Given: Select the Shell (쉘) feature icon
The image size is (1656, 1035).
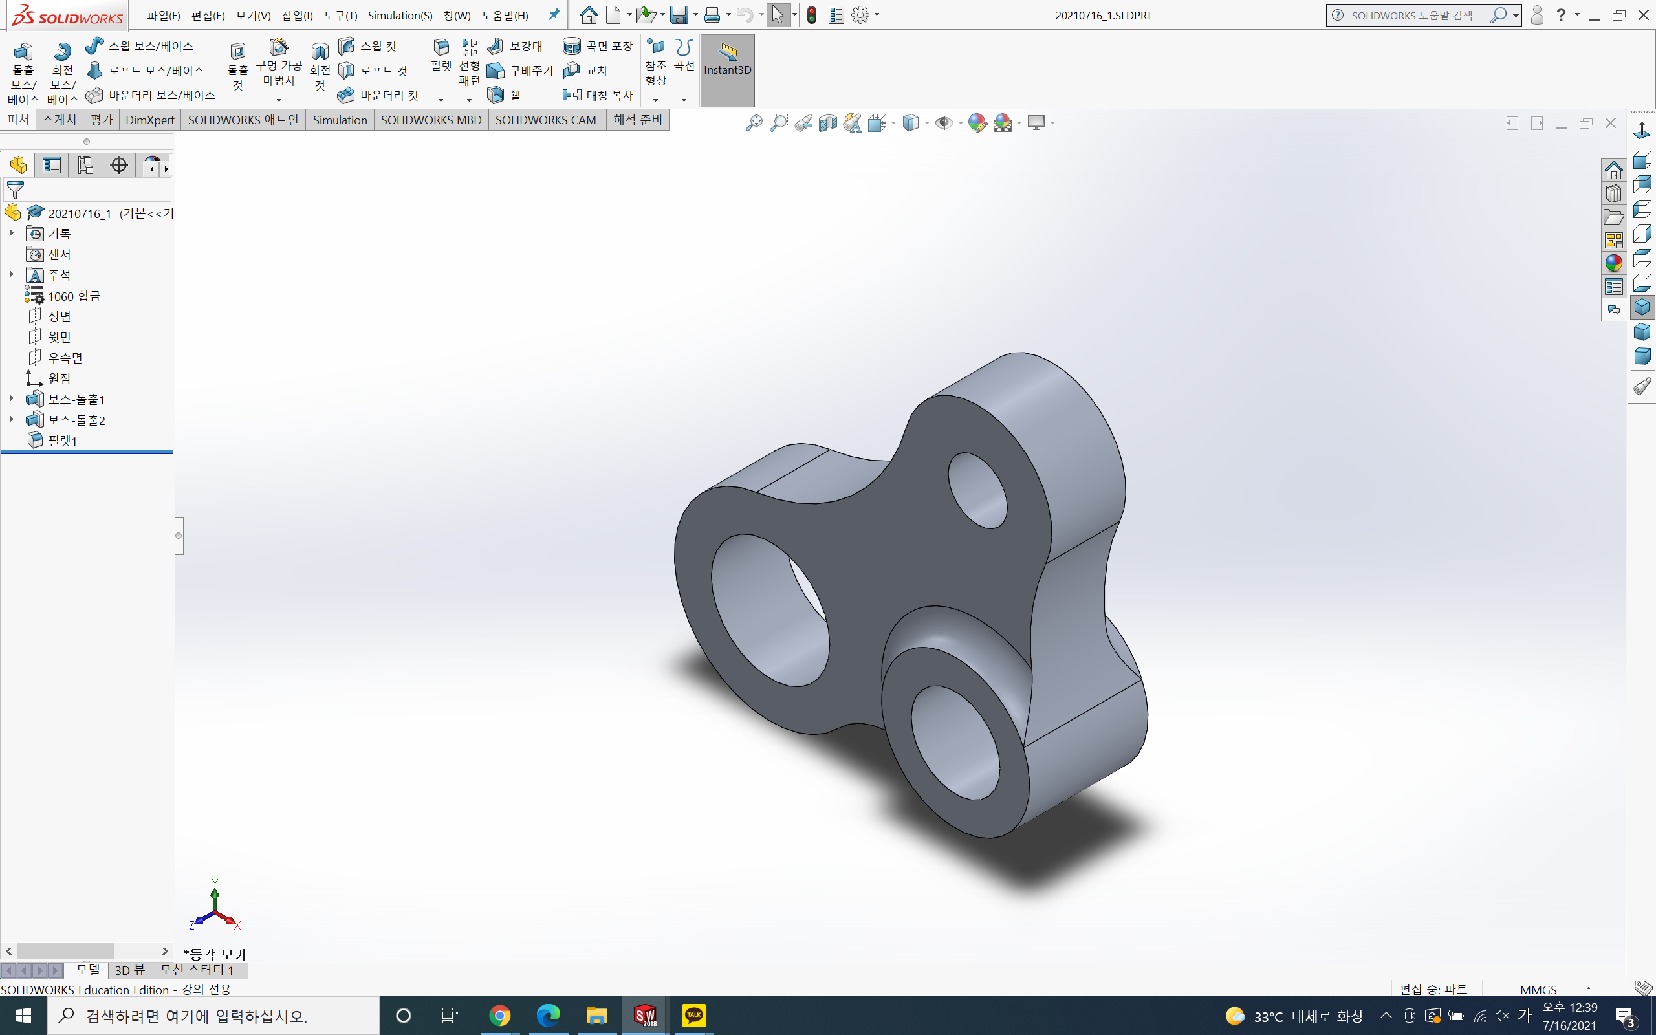Looking at the screenshot, I should click(x=496, y=95).
